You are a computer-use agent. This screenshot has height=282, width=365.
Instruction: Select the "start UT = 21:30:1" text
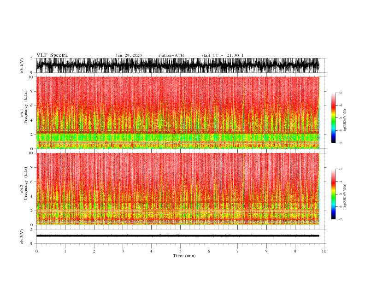pyautogui.click(x=223, y=55)
